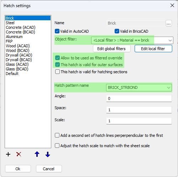
Task: Open the ellipsis button beside Name field
Action: point(169,23)
